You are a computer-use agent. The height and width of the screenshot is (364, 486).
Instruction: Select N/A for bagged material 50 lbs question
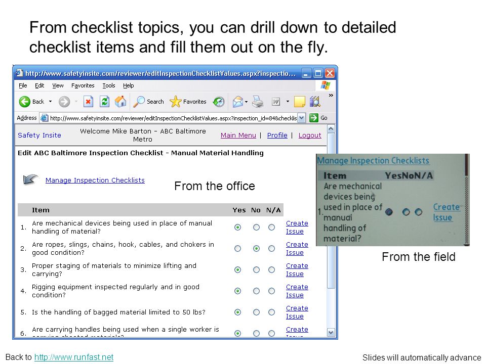click(x=271, y=312)
